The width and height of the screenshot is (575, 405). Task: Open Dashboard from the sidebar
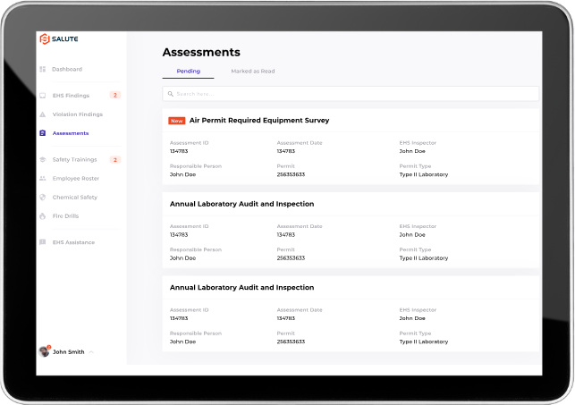67,69
